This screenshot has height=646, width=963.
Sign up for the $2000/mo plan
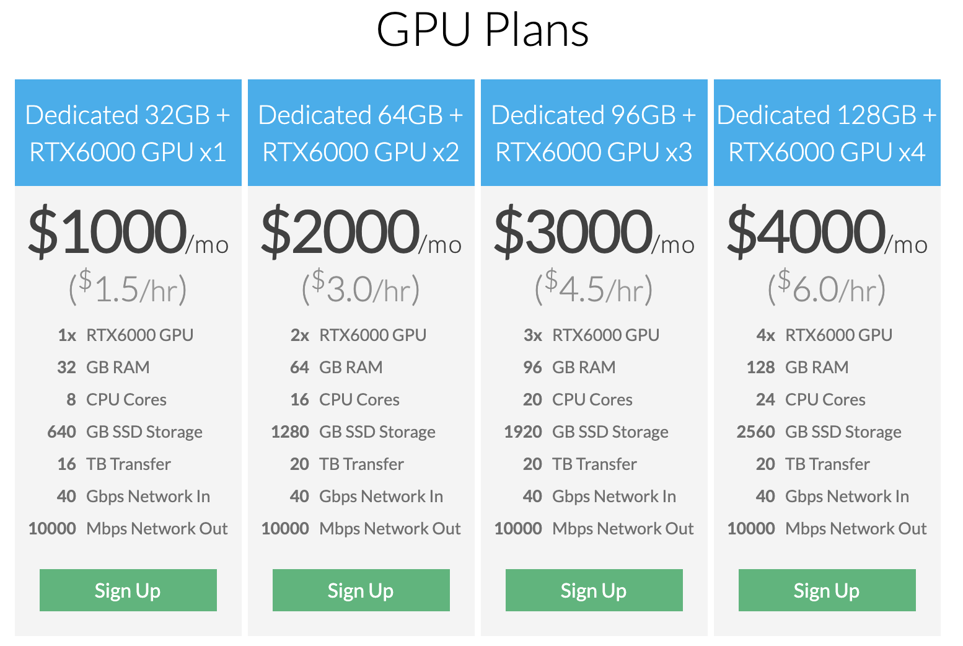coord(361,590)
